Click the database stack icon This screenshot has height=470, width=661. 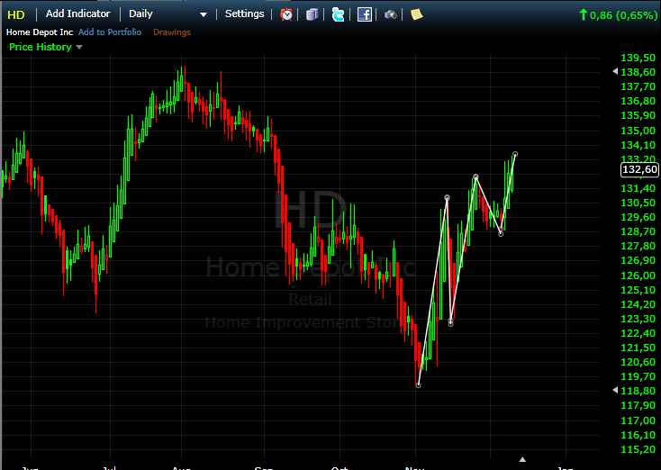tap(312, 14)
